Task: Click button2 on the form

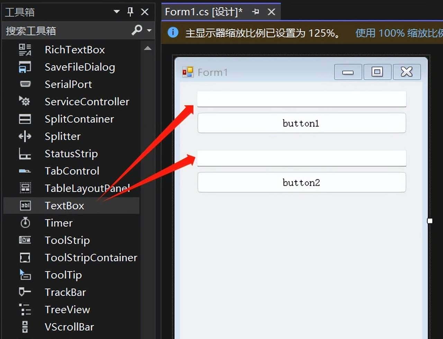Action: click(301, 182)
